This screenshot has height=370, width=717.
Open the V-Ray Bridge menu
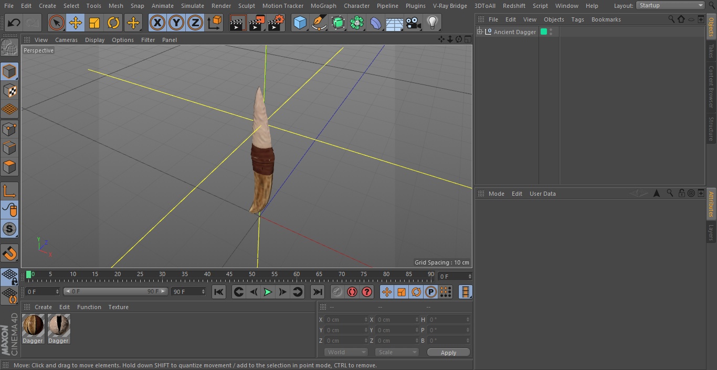click(450, 6)
